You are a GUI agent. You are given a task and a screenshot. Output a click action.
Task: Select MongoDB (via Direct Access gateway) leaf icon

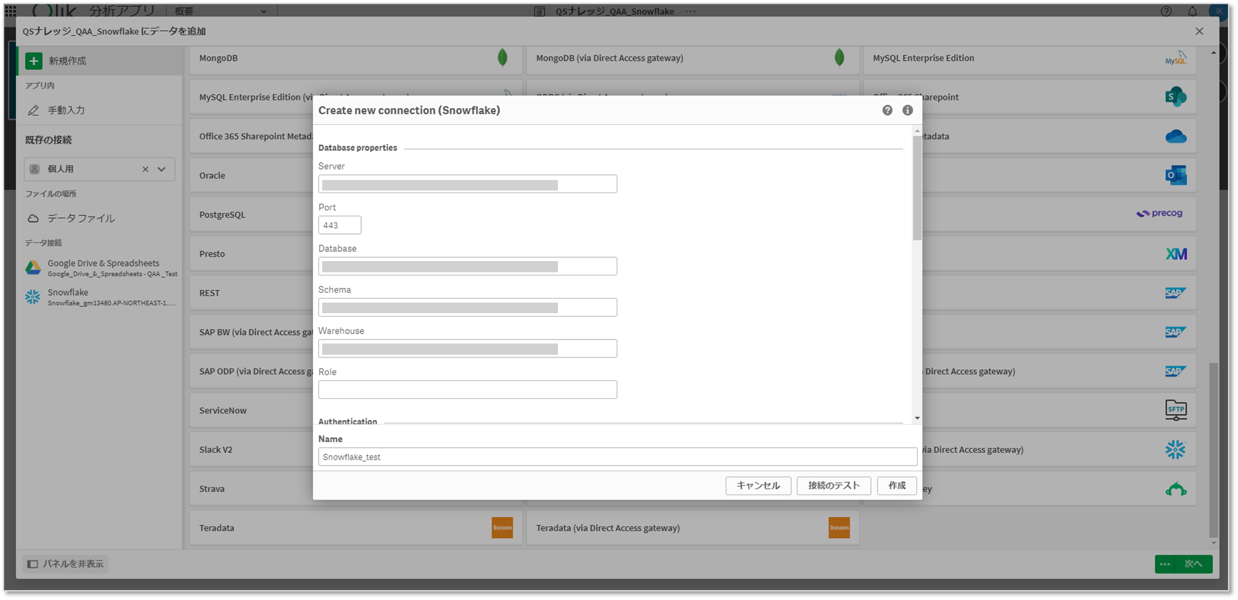tap(839, 58)
